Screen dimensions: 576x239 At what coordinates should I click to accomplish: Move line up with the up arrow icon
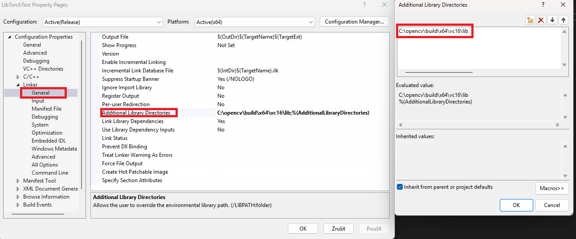pyautogui.click(x=564, y=20)
